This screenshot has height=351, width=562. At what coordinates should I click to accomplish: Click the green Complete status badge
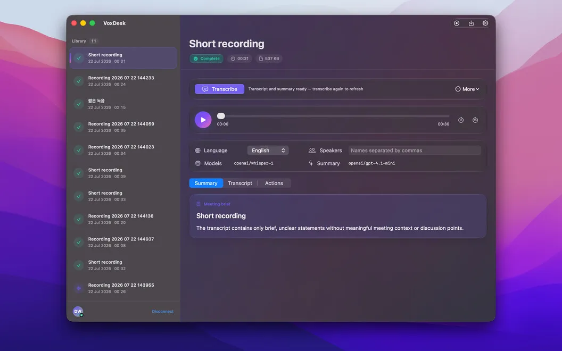coord(206,59)
